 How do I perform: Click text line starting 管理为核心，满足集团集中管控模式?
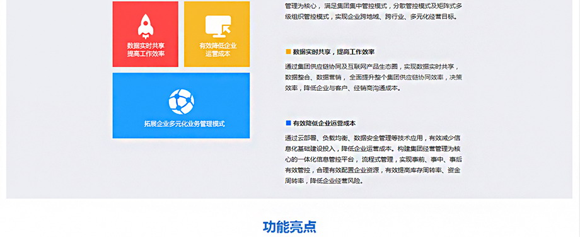(374, 6)
